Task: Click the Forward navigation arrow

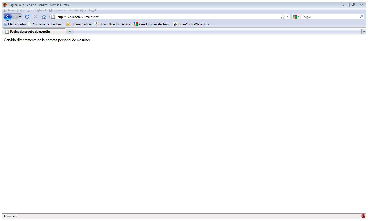Action: (15, 17)
